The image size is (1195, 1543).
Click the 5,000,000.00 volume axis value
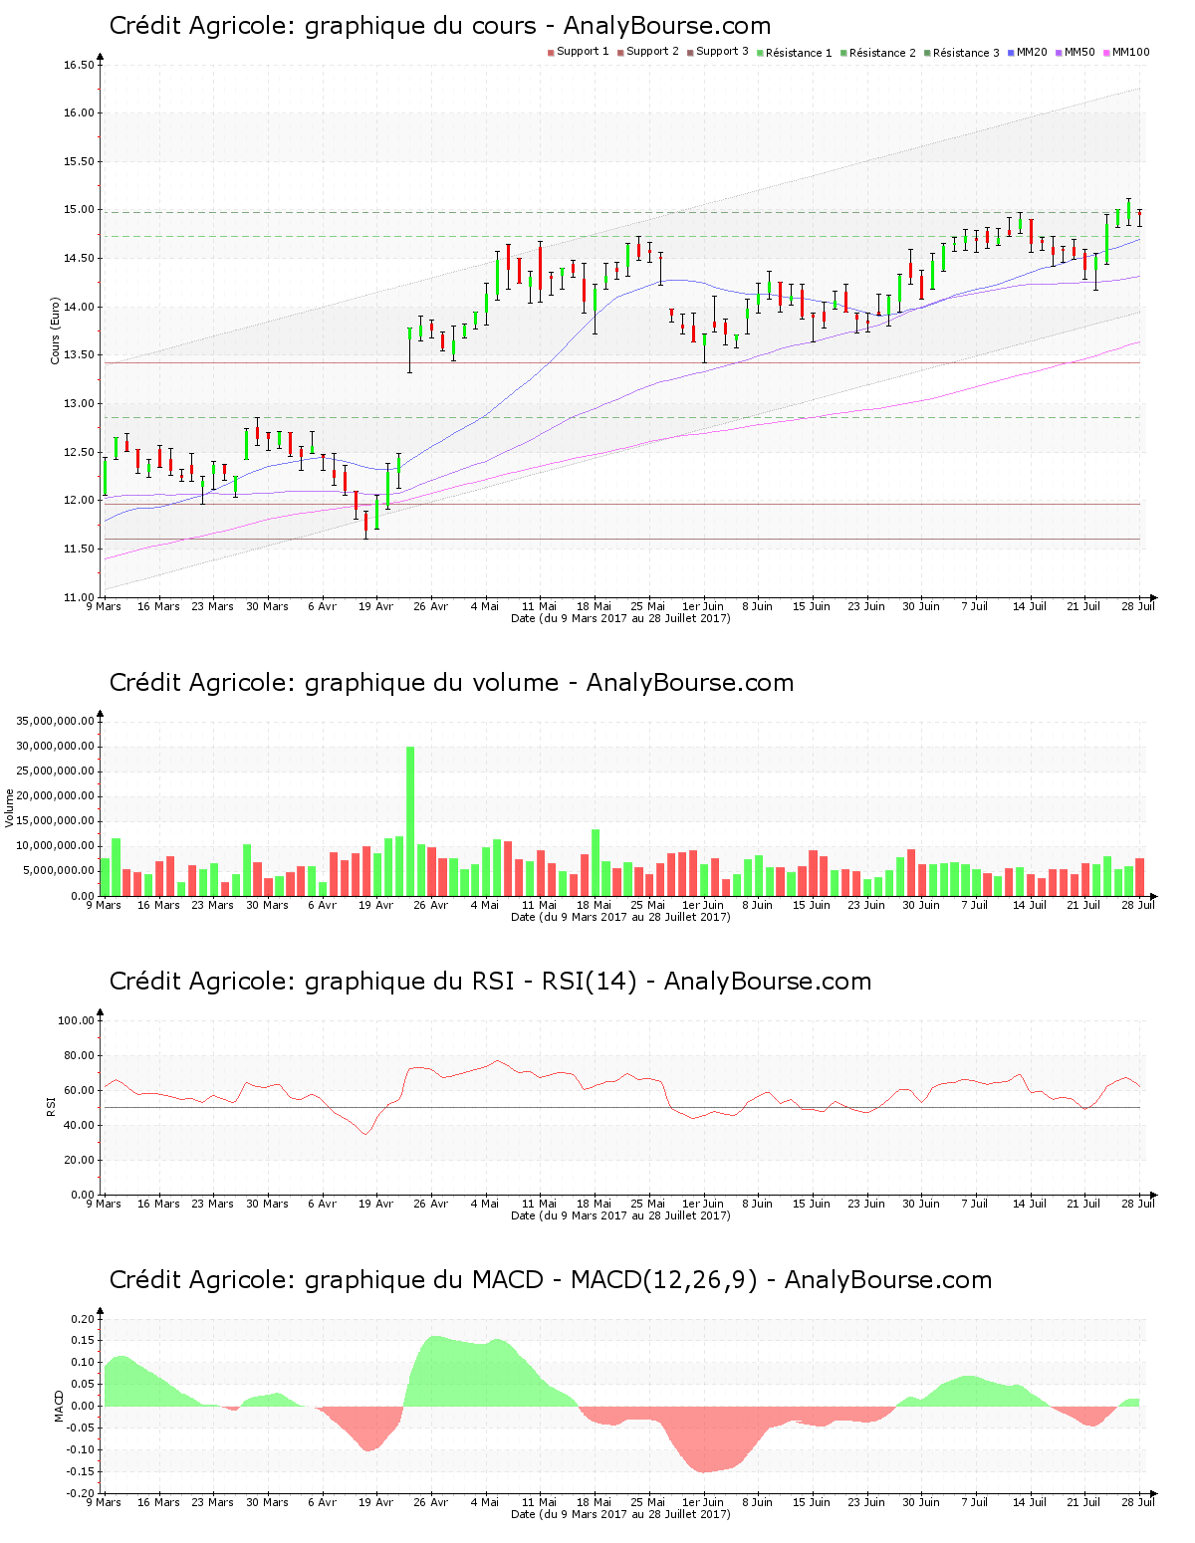(58, 871)
